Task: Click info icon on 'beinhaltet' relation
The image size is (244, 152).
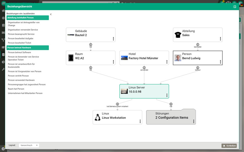Action: pos(197,45)
